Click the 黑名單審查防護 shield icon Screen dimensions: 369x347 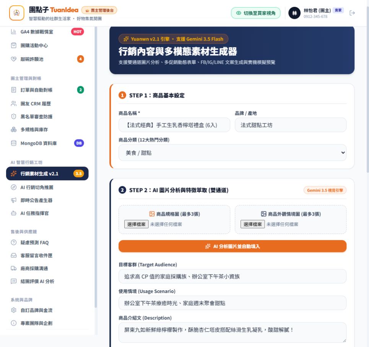click(x=14, y=116)
